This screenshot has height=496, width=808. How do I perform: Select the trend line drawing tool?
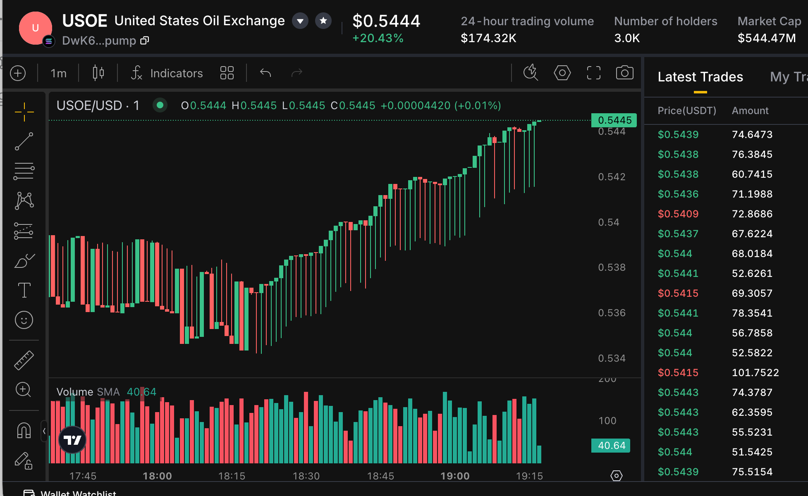coord(24,141)
